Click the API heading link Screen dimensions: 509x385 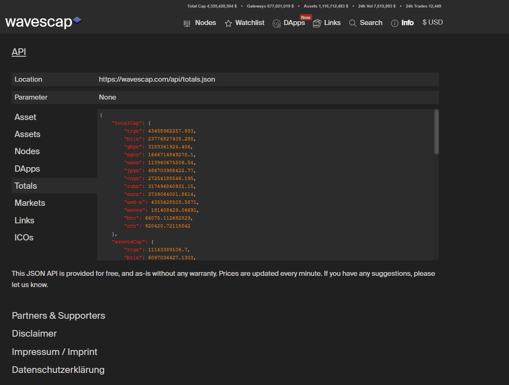click(19, 52)
